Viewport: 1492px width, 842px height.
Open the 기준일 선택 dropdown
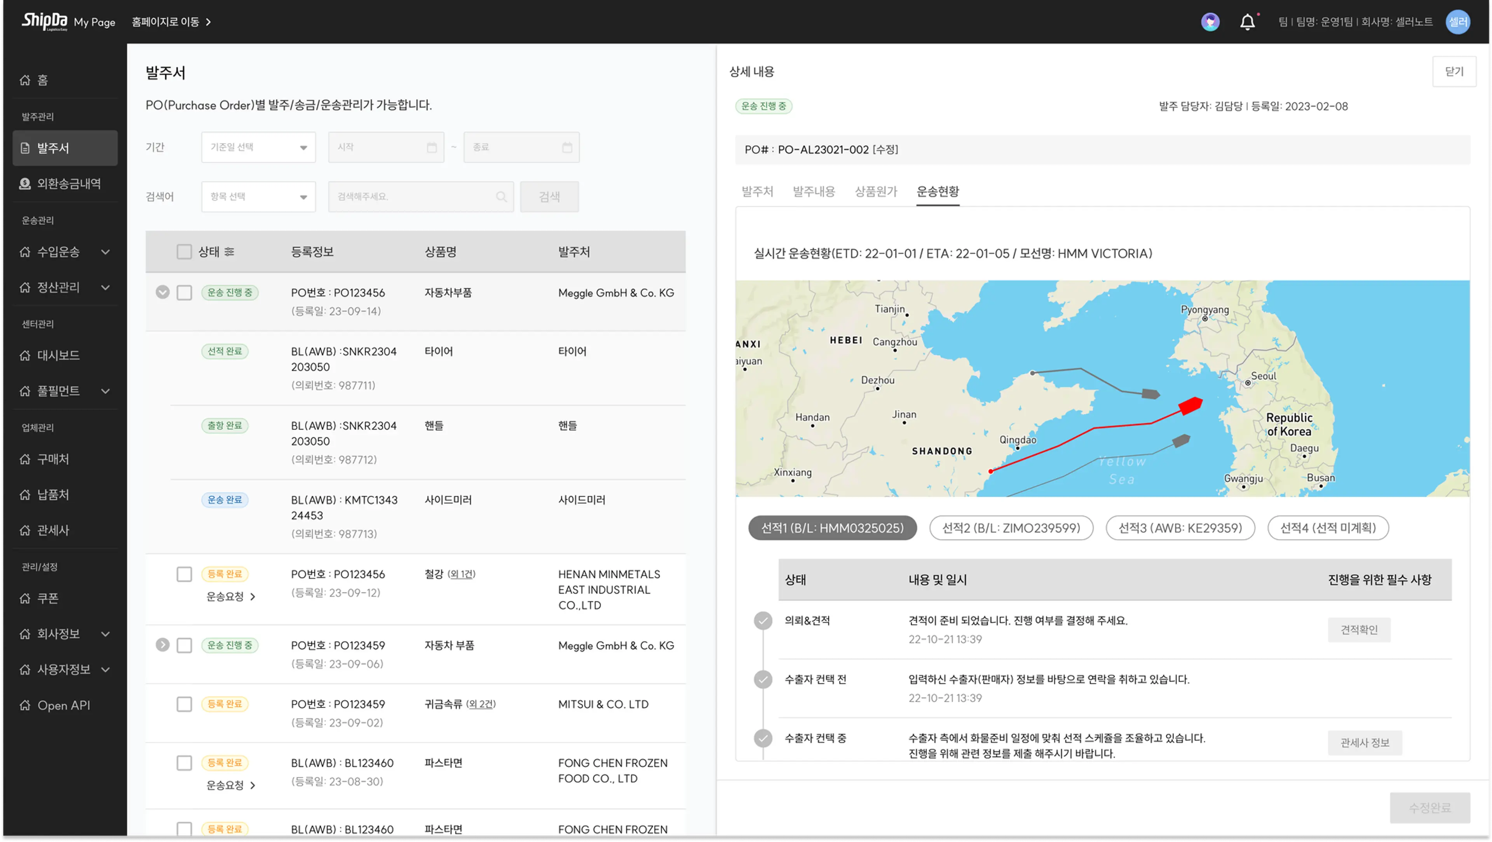[258, 147]
